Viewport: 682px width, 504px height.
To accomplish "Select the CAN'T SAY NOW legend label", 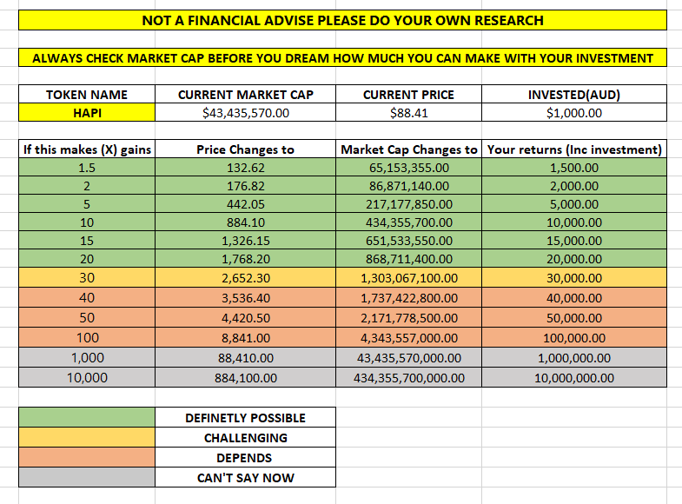I will point(245,477).
